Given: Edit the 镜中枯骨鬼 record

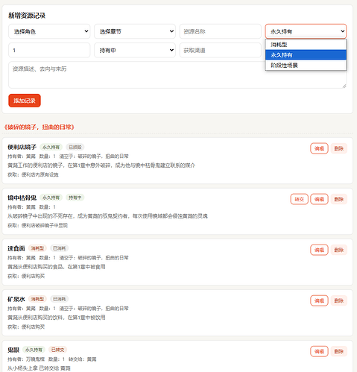Looking at the screenshot, I should tap(319, 199).
